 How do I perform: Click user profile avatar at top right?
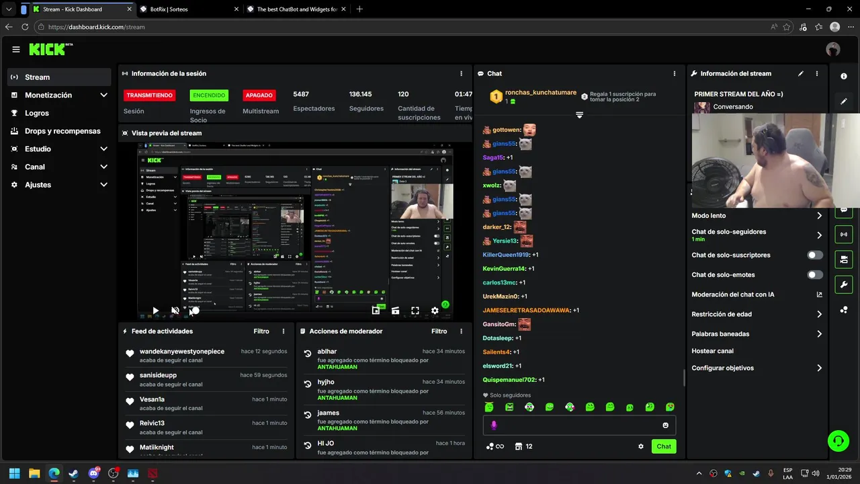833,49
